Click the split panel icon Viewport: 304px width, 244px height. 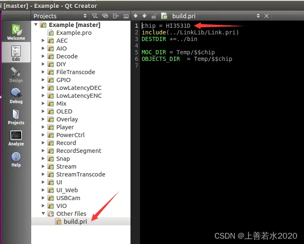click(116, 16)
